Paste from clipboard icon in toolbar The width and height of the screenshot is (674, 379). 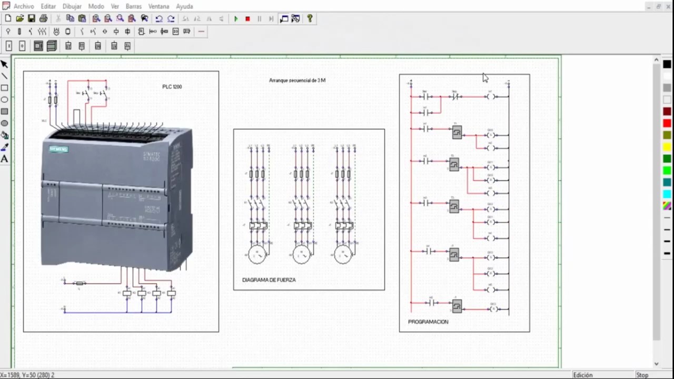[82, 18]
